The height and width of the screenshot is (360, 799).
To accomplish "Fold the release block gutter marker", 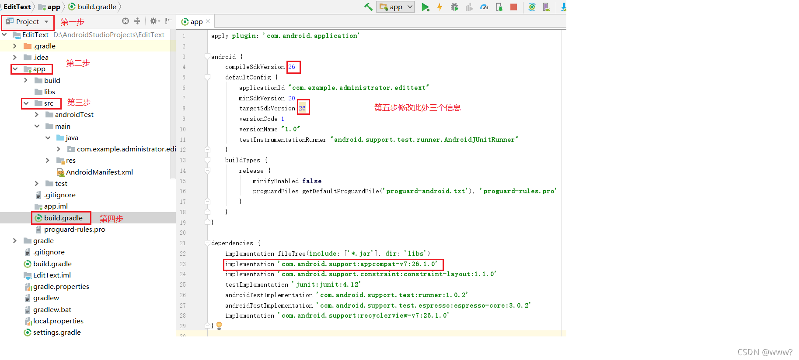I will point(207,171).
